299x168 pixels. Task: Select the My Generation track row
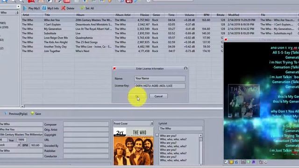160,29
